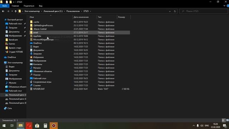Screen dimensions: 229x129
Task: Select the Поиски search folder icon
Action: 31,75
